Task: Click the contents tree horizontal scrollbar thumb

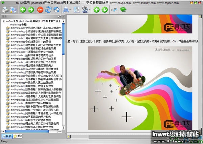Action: 27,131
